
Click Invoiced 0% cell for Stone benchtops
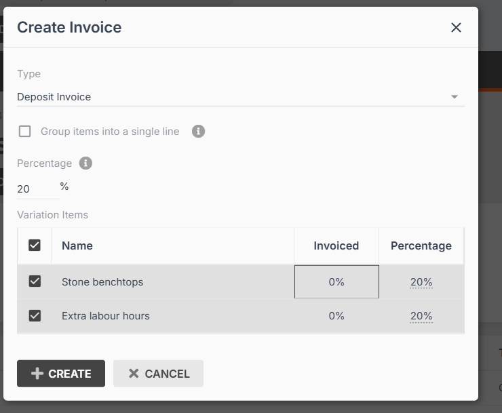tap(336, 282)
